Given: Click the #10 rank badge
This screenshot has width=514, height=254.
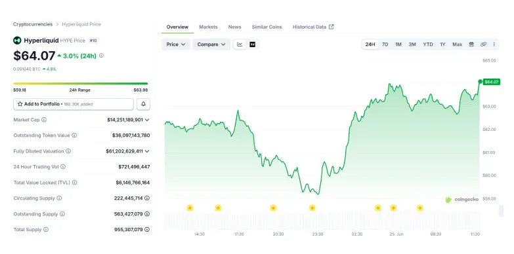Looking at the screenshot, I should 93,41.
